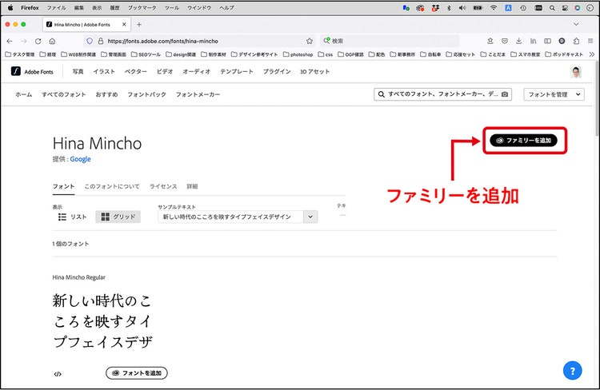The image size is (600, 390).
Task: Open the Apple menu
Action: pyautogui.click(x=10, y=8)
